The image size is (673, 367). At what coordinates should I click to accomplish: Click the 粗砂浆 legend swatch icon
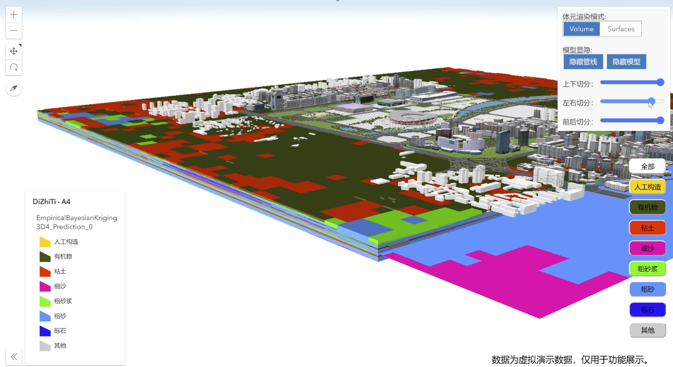[45, 301]
